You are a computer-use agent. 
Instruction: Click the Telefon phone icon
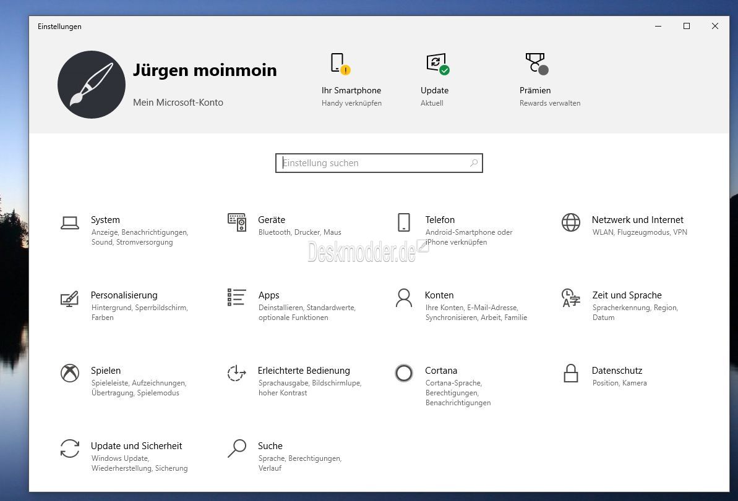(x=404, y=222)
